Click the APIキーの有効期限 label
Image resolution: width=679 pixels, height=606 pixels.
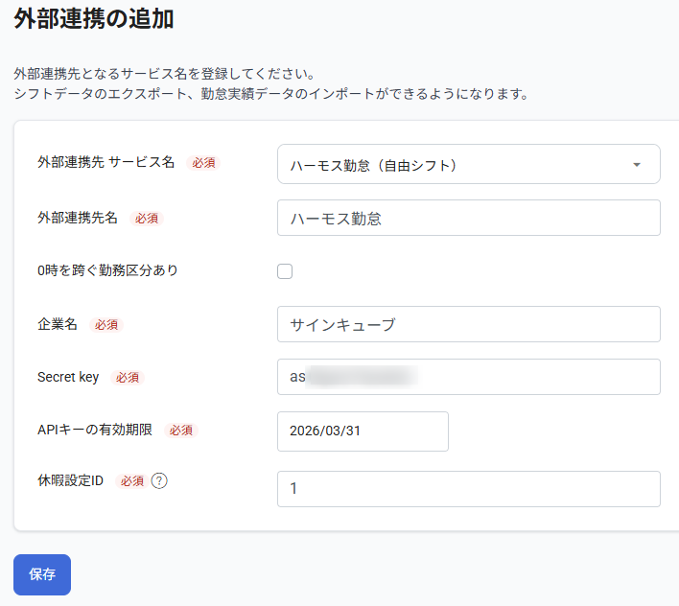pos(95,430)
